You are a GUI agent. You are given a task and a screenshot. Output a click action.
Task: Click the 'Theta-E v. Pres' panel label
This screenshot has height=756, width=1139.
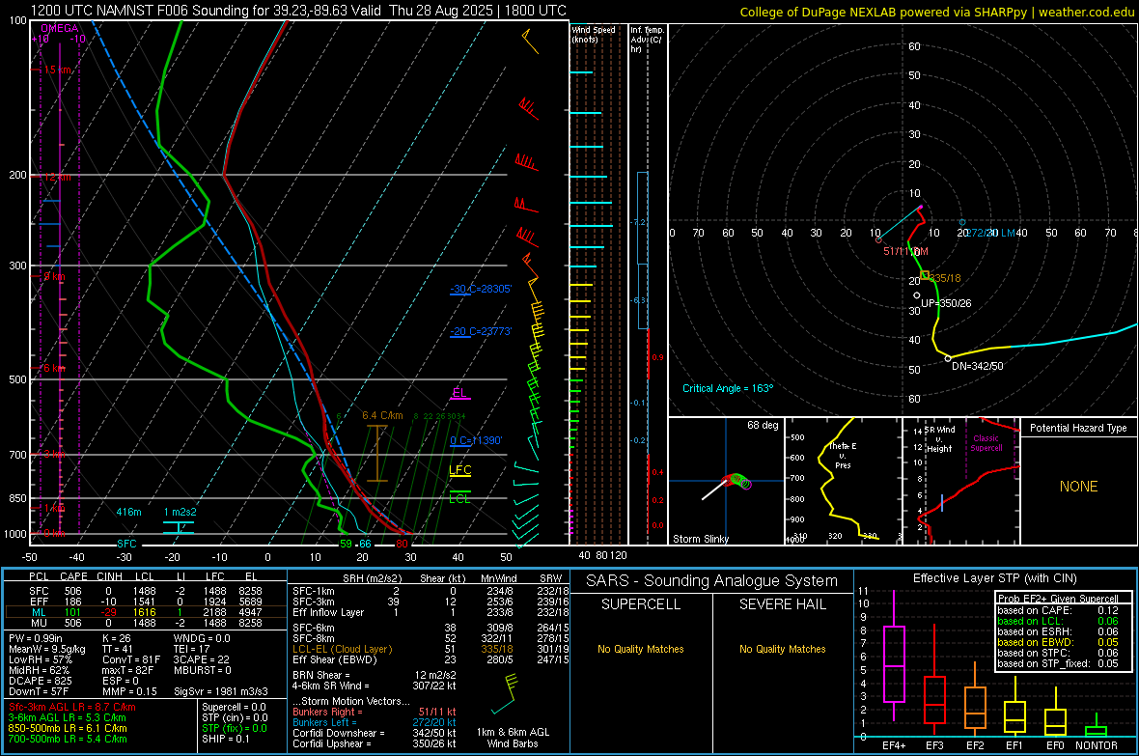click(843, 456)
